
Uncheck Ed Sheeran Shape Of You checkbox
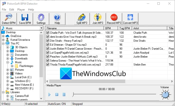tap(48, 45)
